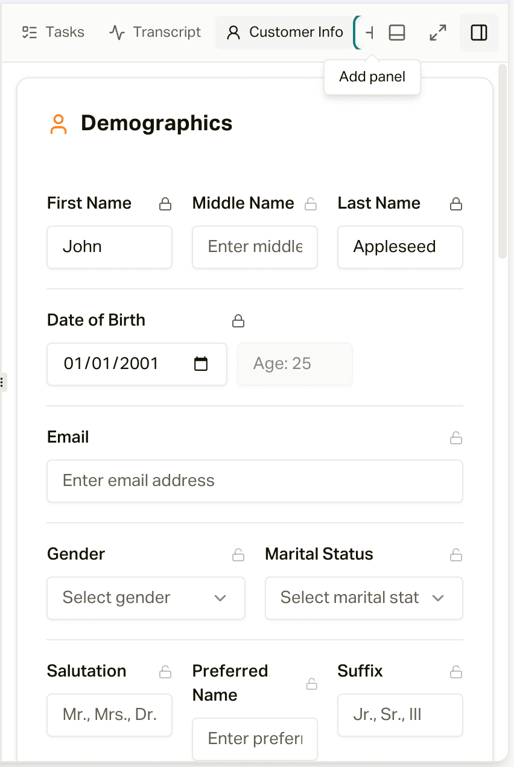Click the Last Name field with Appleseed

coord(400,247)
